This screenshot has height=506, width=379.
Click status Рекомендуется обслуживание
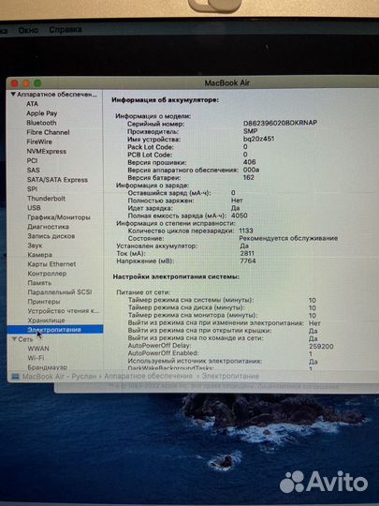tap(288, 238)
